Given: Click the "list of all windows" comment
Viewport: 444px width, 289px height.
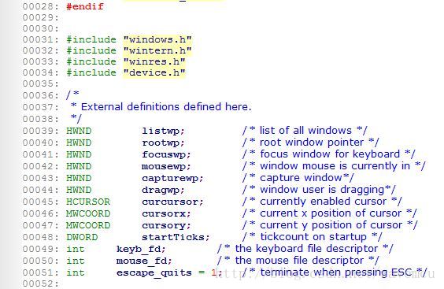Looking at the screenshot, I should click(305, 131).
